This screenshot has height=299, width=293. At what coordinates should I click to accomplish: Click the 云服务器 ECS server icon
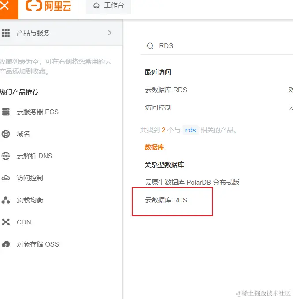coord(6,112)
